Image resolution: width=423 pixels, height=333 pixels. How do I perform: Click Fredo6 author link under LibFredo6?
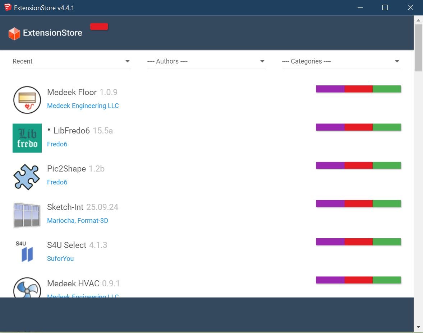pos(57,144)
